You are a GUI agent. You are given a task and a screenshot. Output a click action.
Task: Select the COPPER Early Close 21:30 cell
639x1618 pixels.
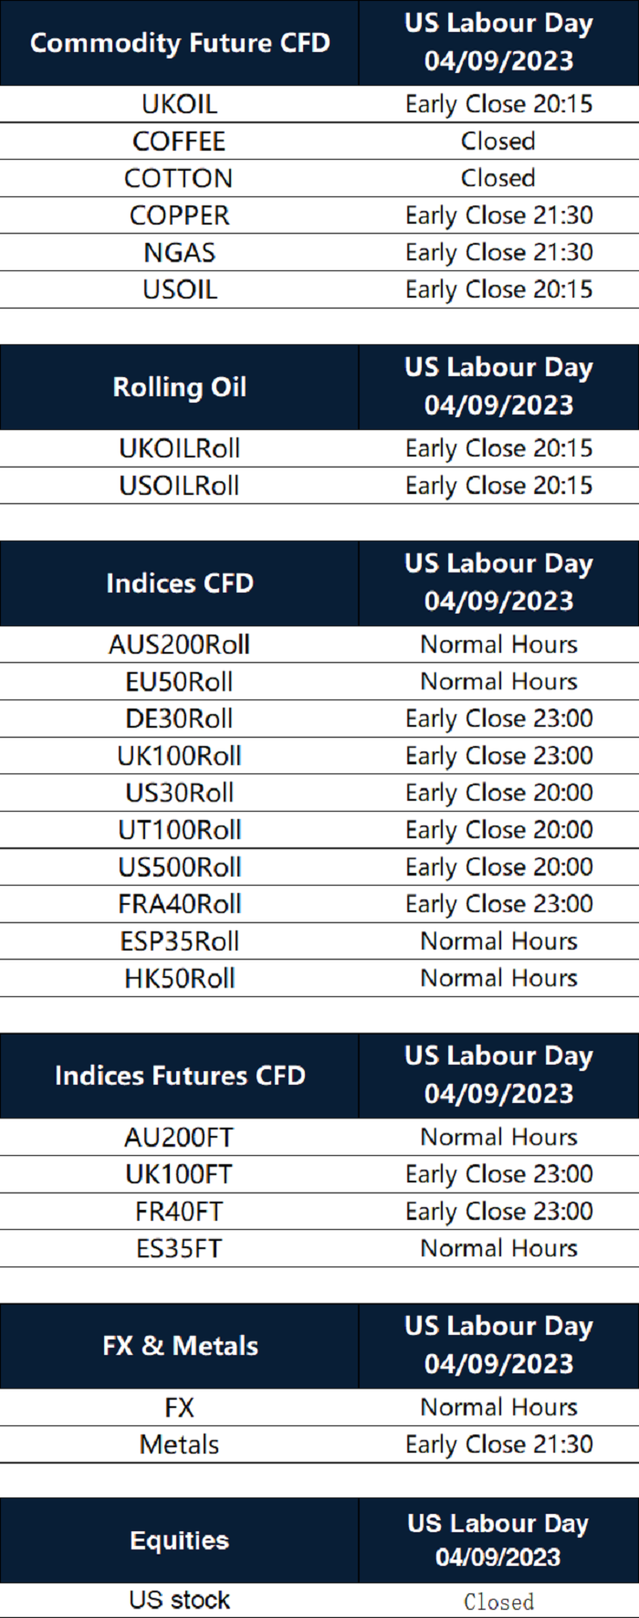(498, 215)
